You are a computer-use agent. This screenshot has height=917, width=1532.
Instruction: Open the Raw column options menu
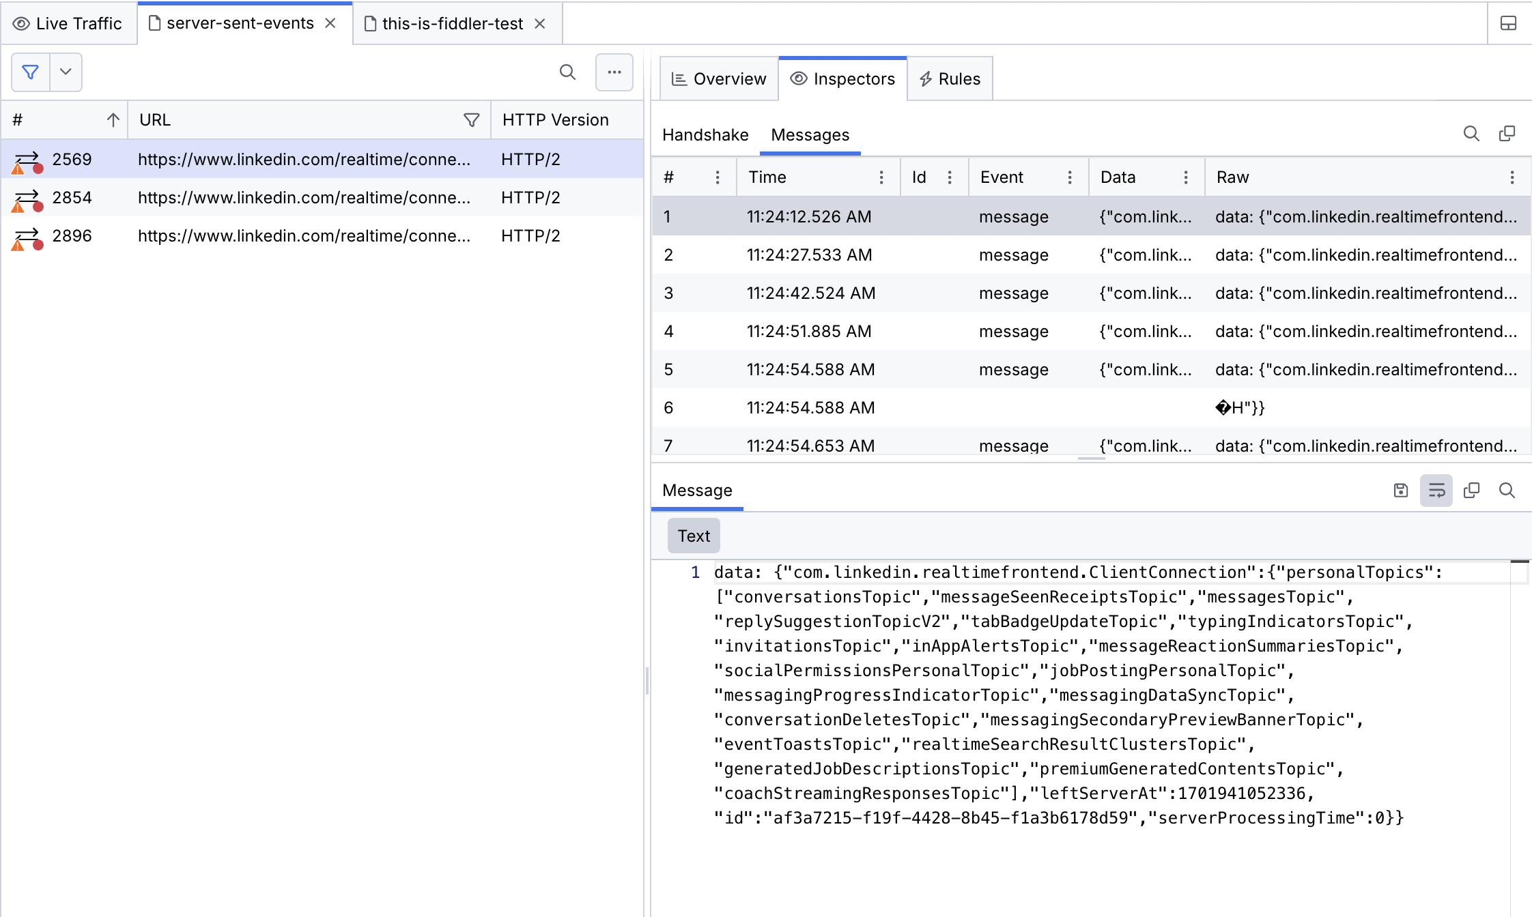pyautogui.click(x=1512, y=177)
